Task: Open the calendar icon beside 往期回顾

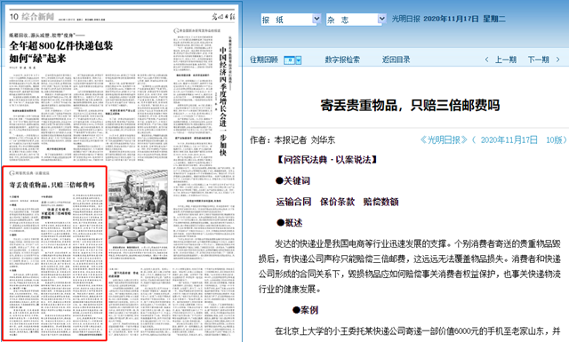Action: (x=289, y=60)
